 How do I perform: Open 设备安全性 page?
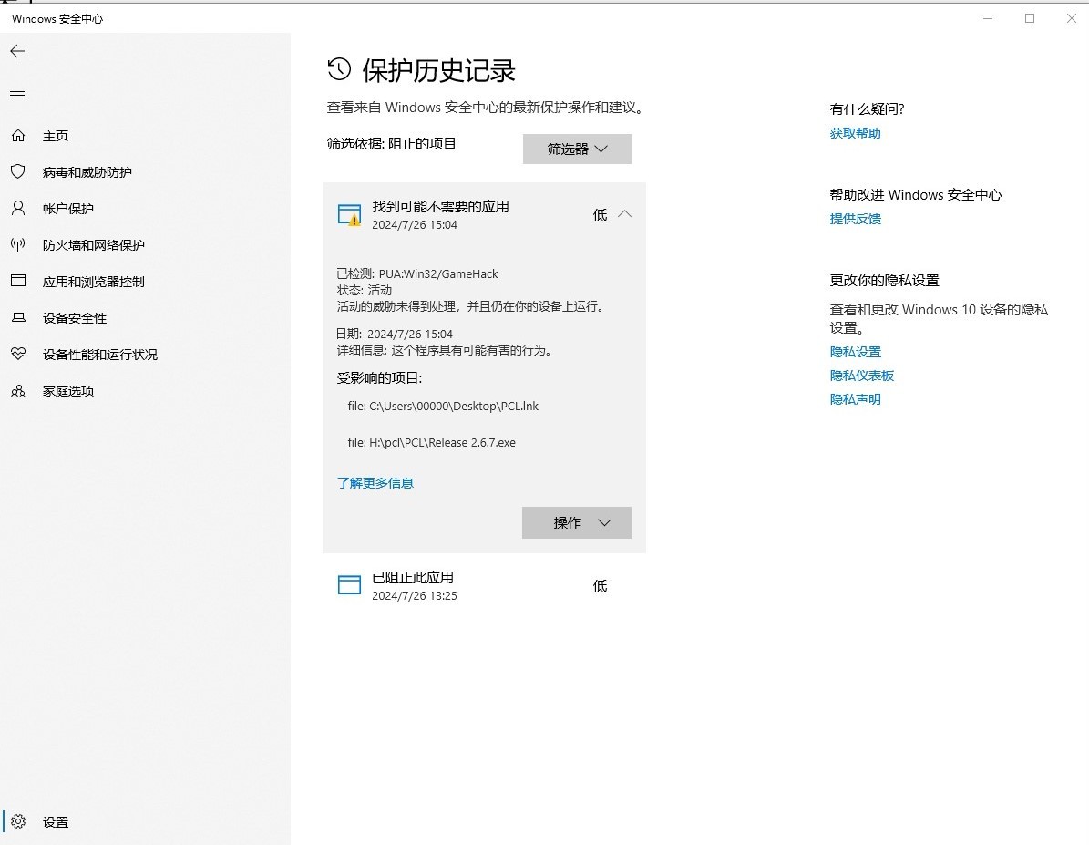(x=75, y=317)
